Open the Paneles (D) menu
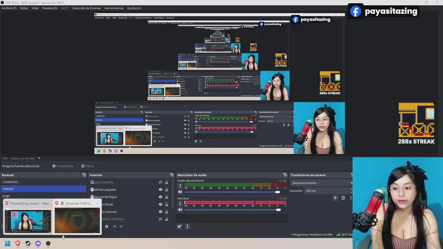Viewport: 443px width, 249px height. [50, 8]
